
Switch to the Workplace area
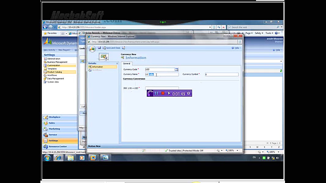coord(60,117)
